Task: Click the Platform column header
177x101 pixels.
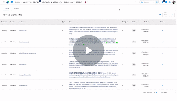Action: coord(4,22)
